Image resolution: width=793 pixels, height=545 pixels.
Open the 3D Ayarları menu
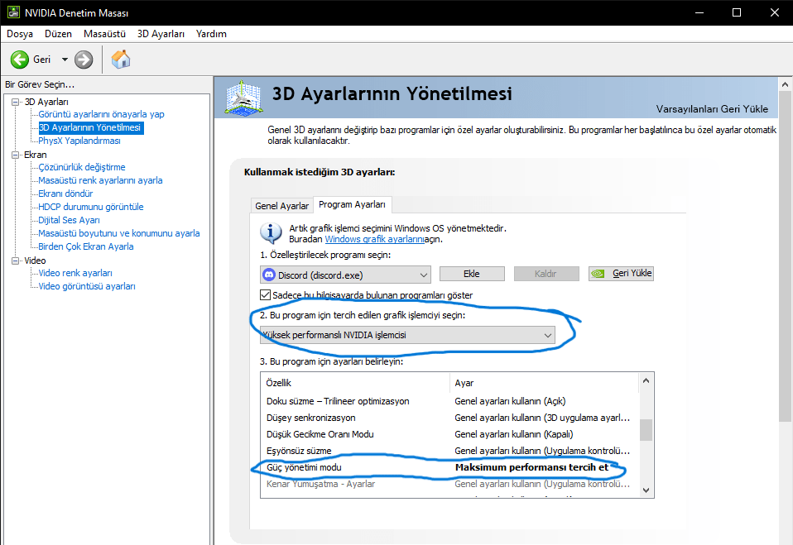tap(161, 34)
